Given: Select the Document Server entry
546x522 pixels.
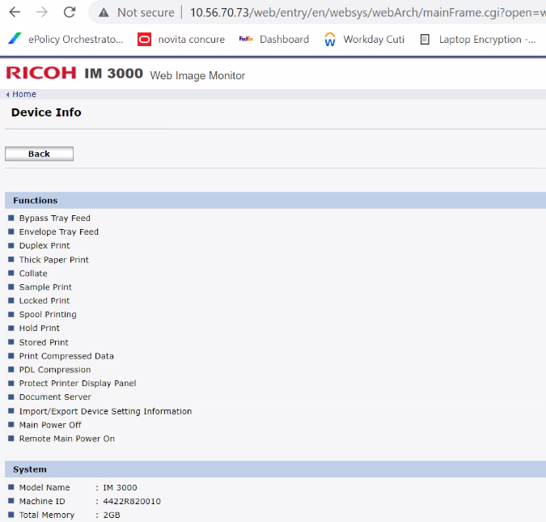Looking at the screenshot, I should (55, 397).
